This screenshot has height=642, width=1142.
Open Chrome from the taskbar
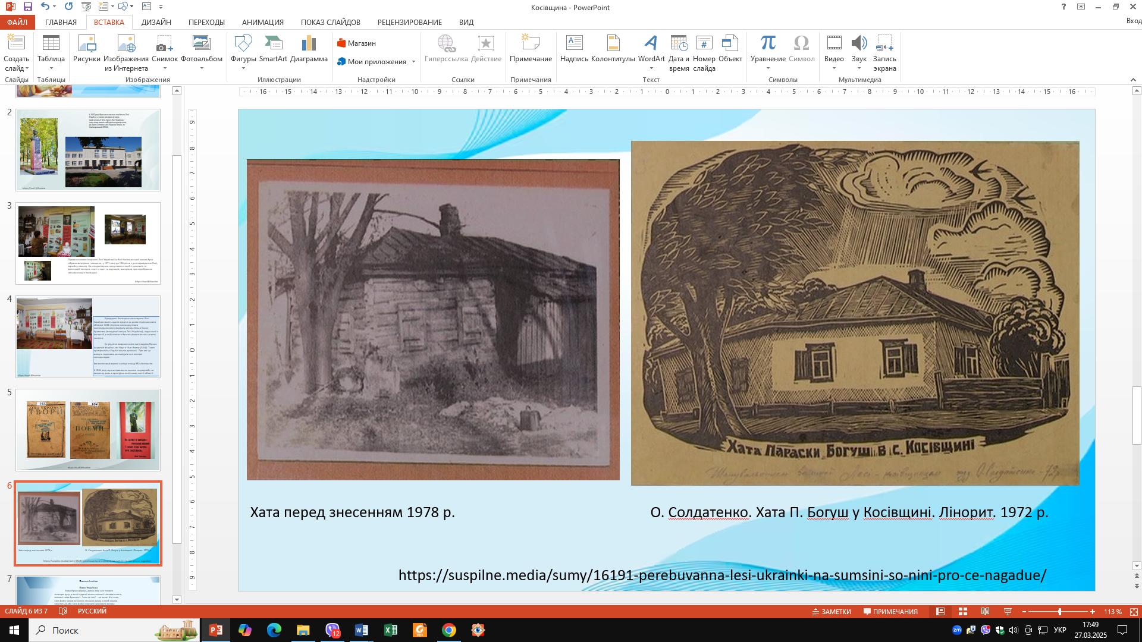coord(449,630)
